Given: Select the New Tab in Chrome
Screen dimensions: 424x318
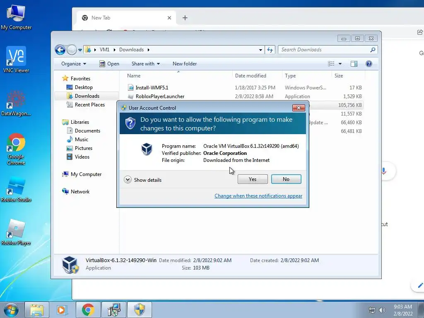Looking at the screenshot, I should click(127, 18).
